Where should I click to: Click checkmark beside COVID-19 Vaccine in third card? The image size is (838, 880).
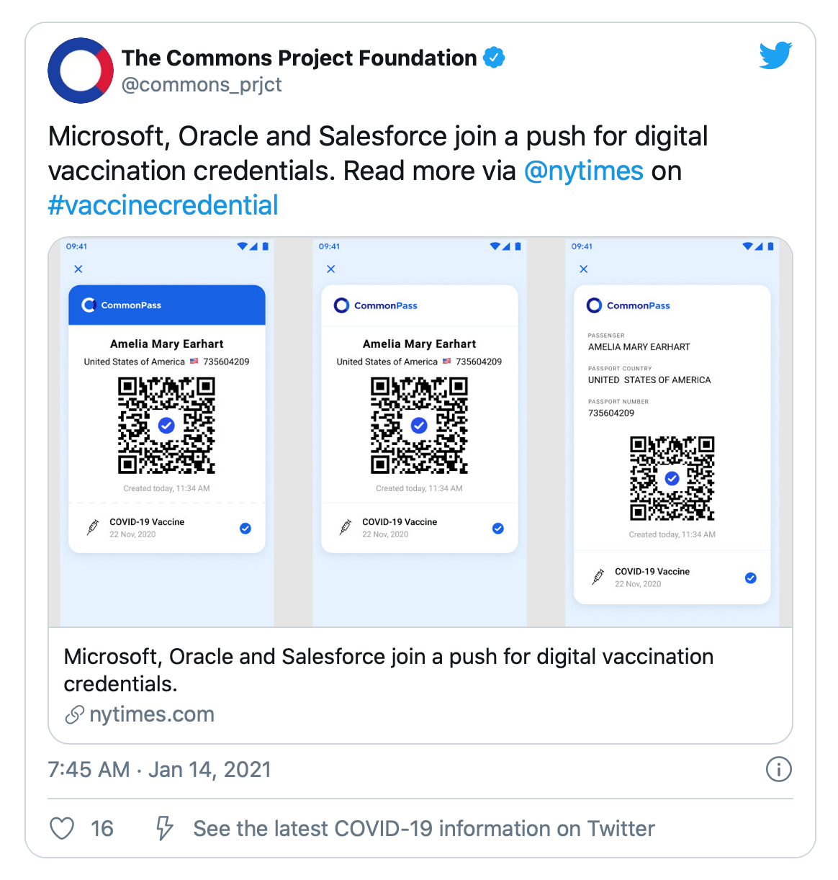[751, 578]
